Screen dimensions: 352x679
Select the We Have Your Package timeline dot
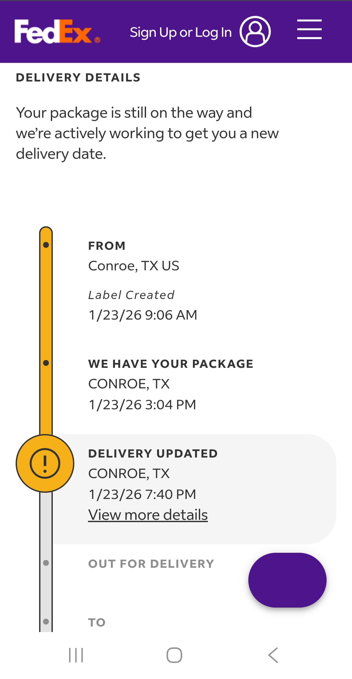46,363
